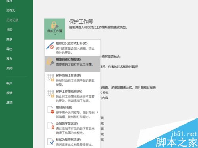Viewport: 198px width, 148px height.
Task: Open 共享 (Share) in sidebar
Action: 10,39
